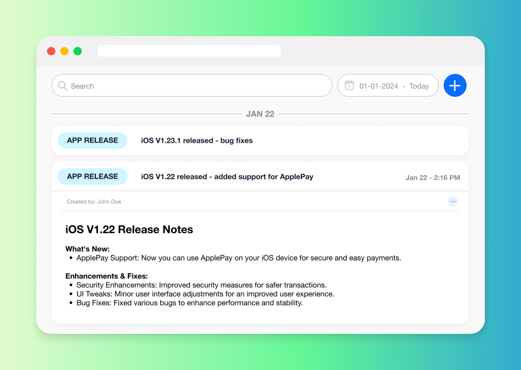Screen dimensions: 521x370
Task: Click the JAN 22 date separator label
Action: point(260,114)
